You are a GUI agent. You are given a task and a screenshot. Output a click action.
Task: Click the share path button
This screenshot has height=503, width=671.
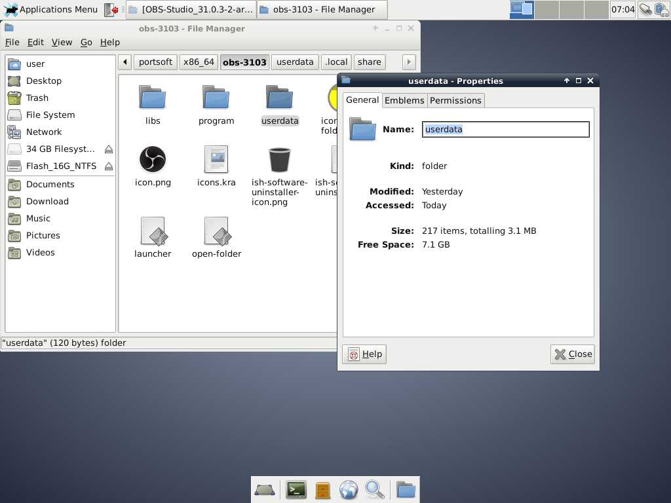[370, 62]
